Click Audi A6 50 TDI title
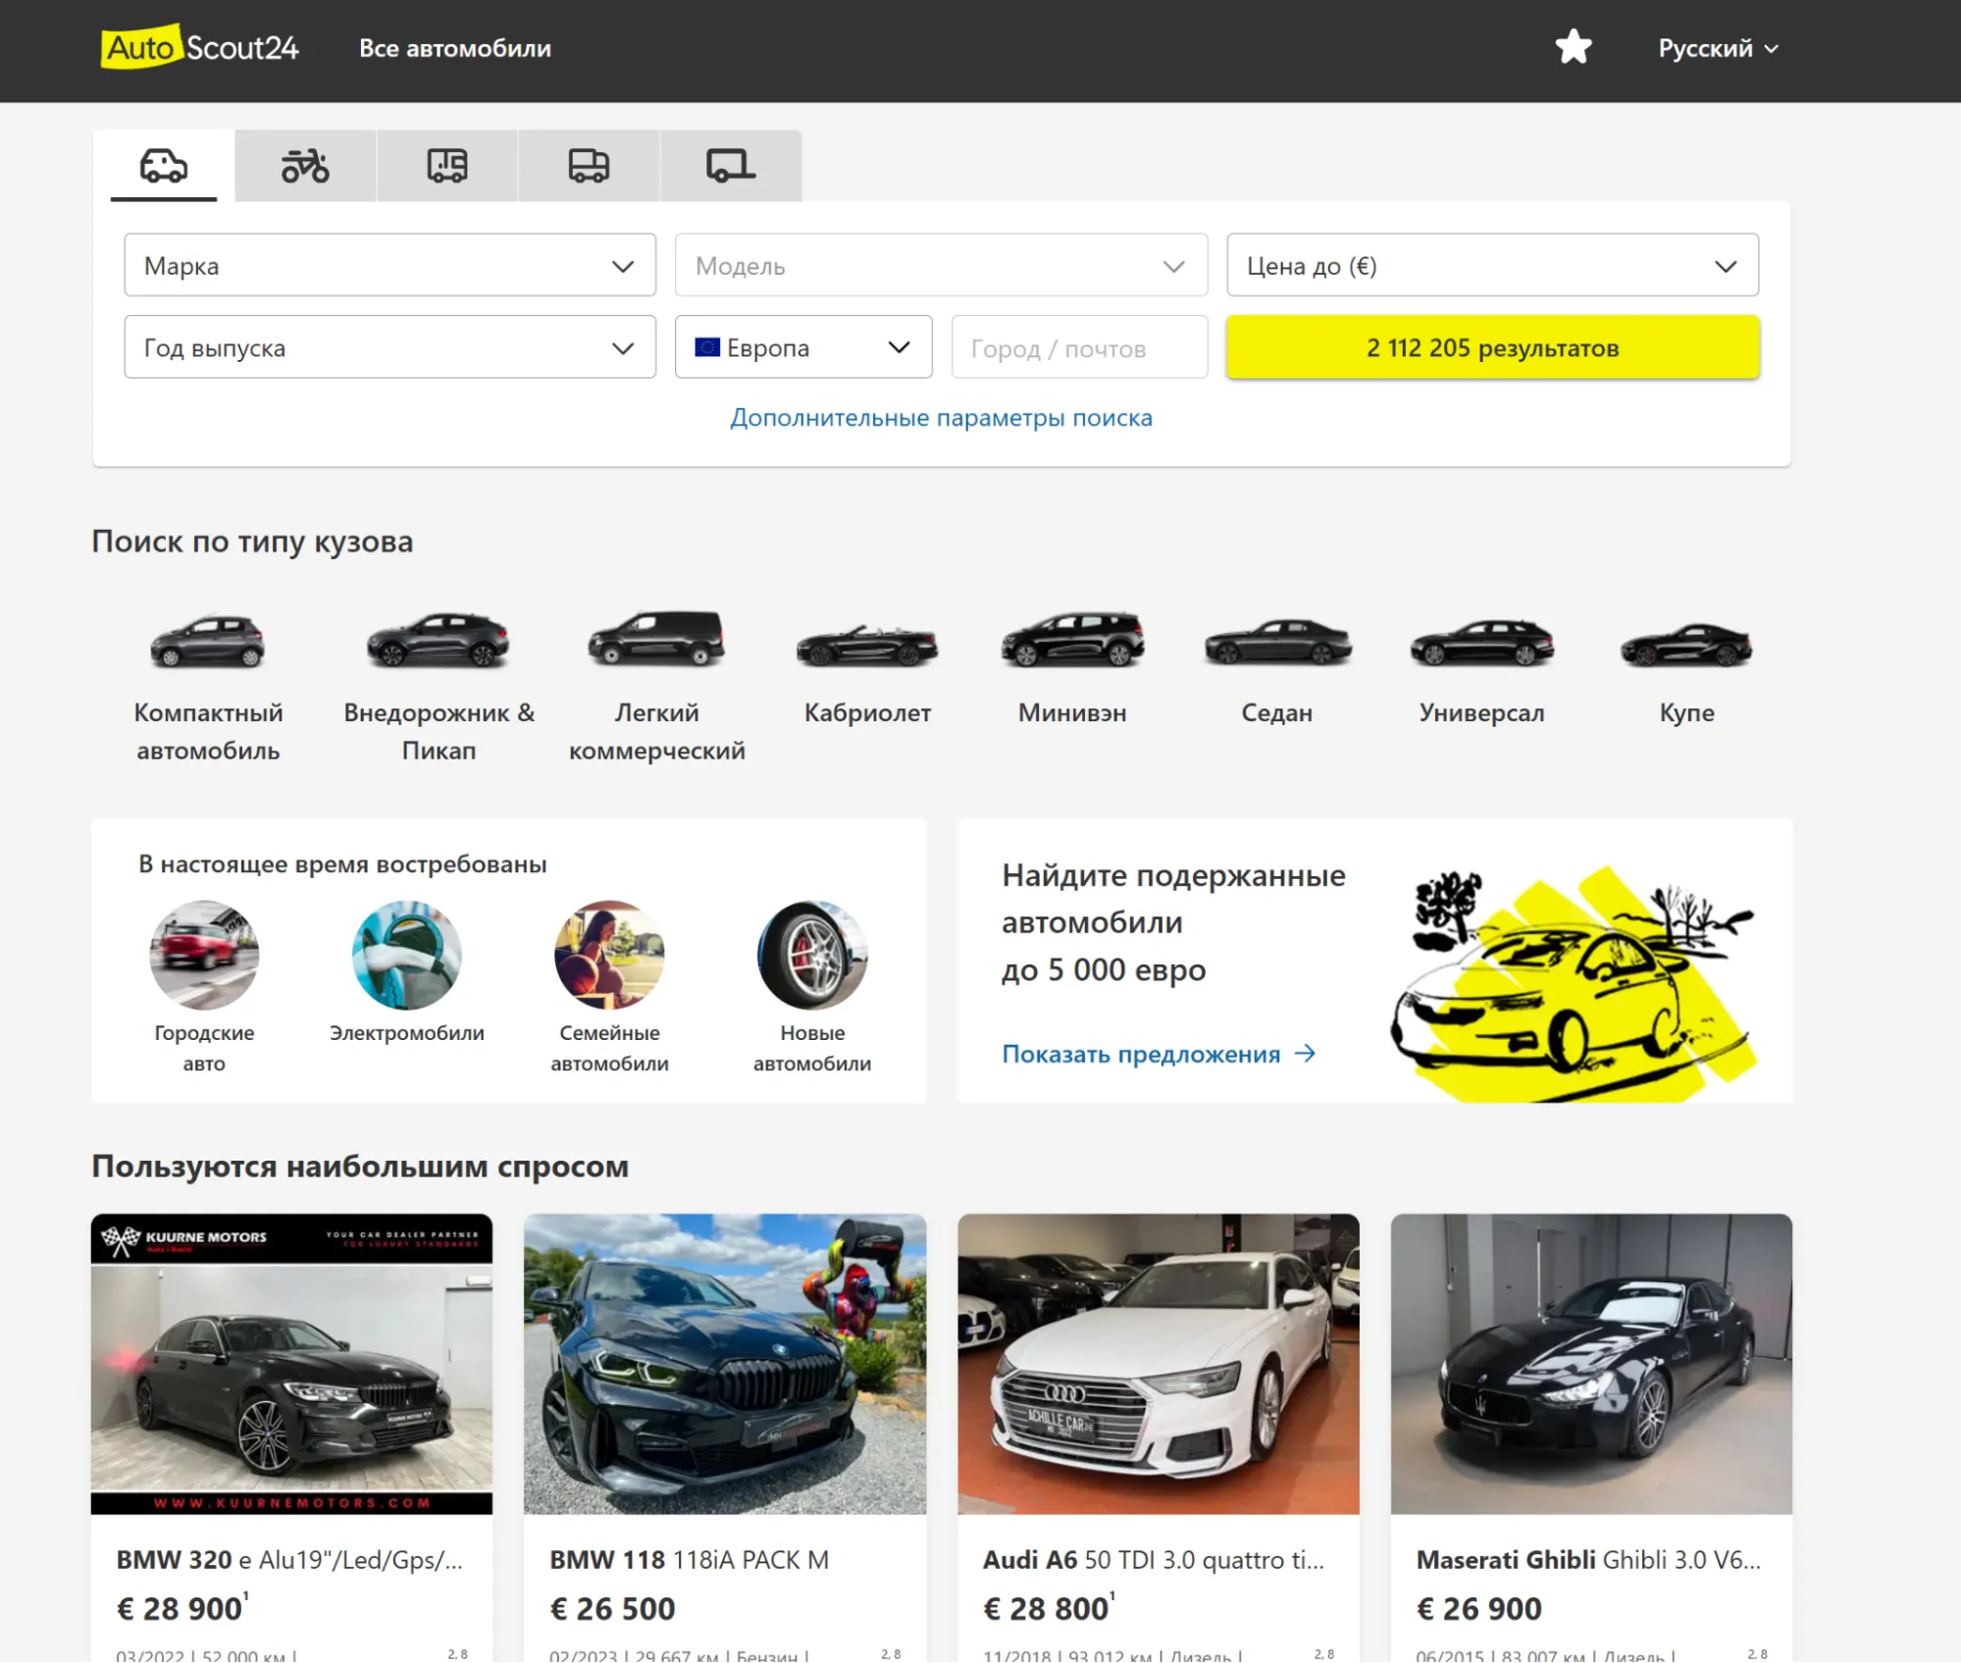Image resolution: width=1961 pixels, height=1663 pixels. 1154,1559
